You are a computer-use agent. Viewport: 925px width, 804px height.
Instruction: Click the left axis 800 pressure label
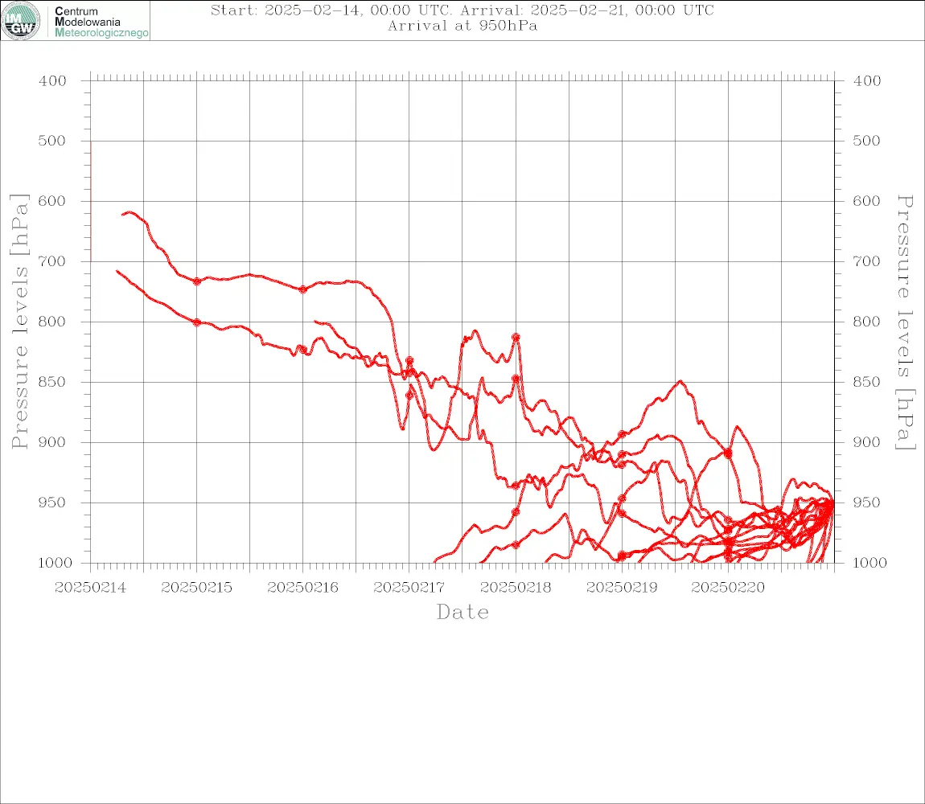52,322
